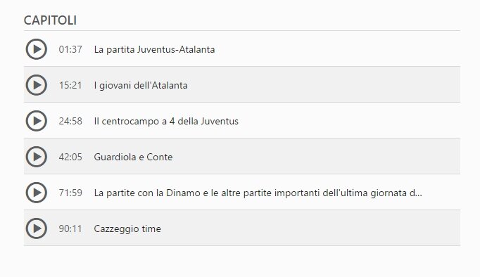Viewport: 480px width, 277px height.
Task: Click Il centrocampo a 4 della Juventus
Action: [166, 121]
